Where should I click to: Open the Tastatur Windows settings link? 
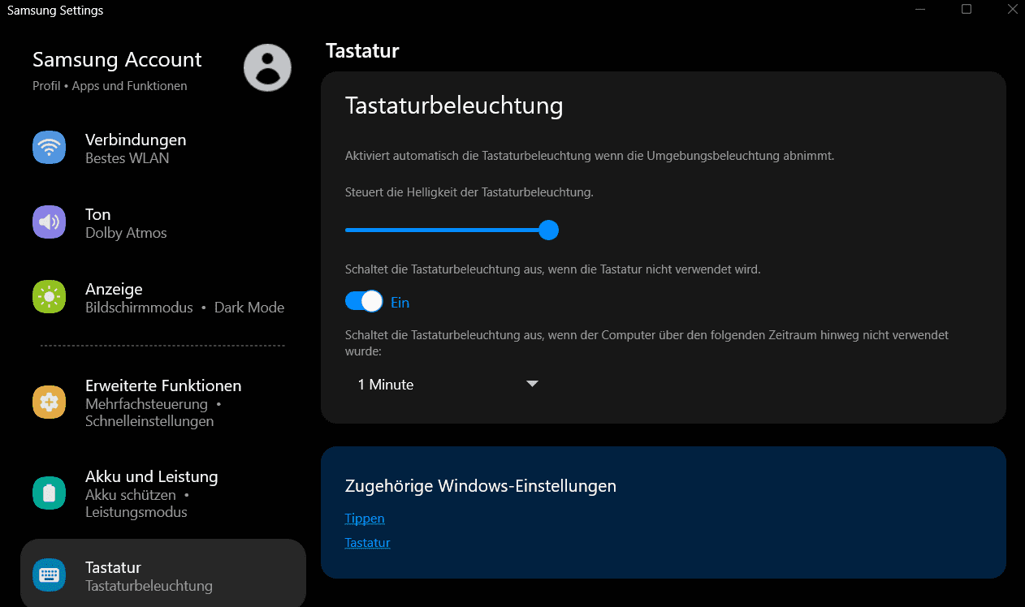point(367,543)
